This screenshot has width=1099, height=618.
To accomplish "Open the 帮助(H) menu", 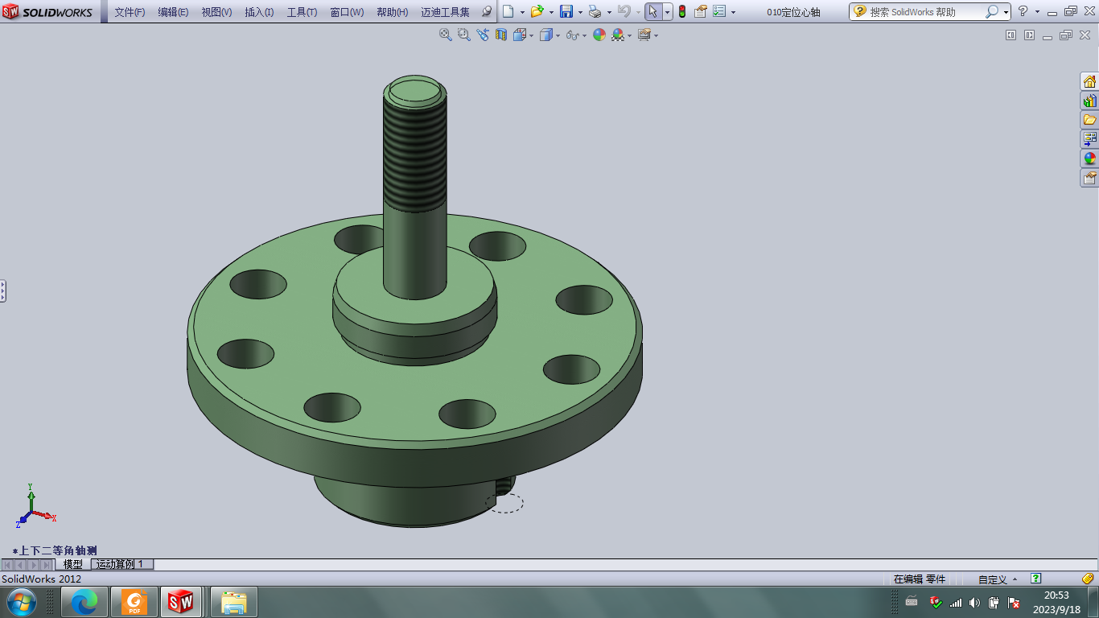I will 392,12.
